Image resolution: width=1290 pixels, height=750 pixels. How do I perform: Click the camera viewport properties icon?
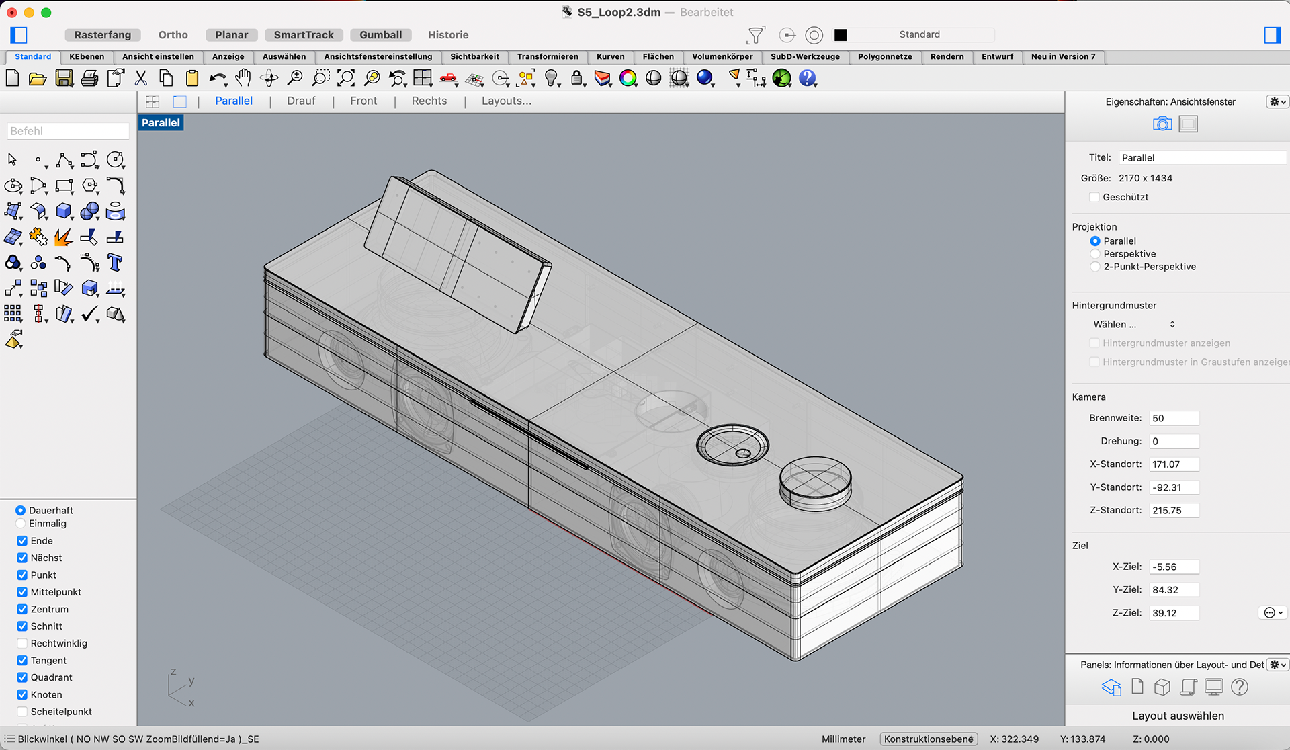coord(1162,124)
